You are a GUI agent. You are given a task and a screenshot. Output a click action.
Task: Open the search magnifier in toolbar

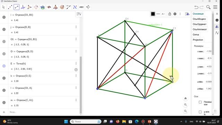click(208, 7)
